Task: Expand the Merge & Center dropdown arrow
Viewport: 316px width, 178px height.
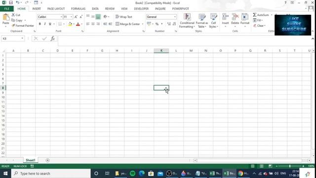Action: (143, 24)
